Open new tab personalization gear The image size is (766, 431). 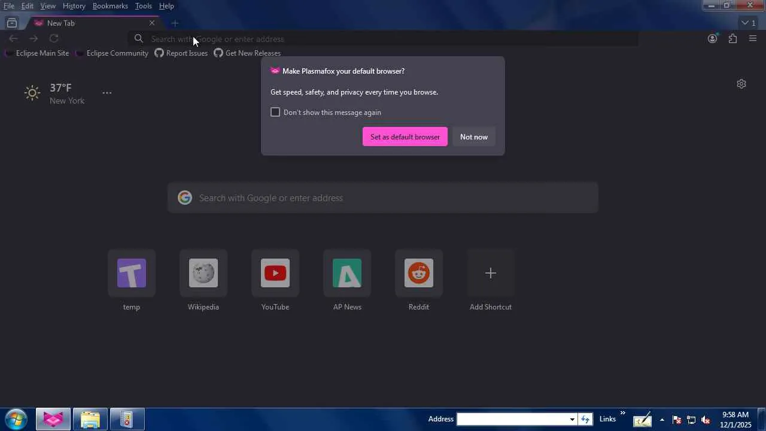coord(741,84)
